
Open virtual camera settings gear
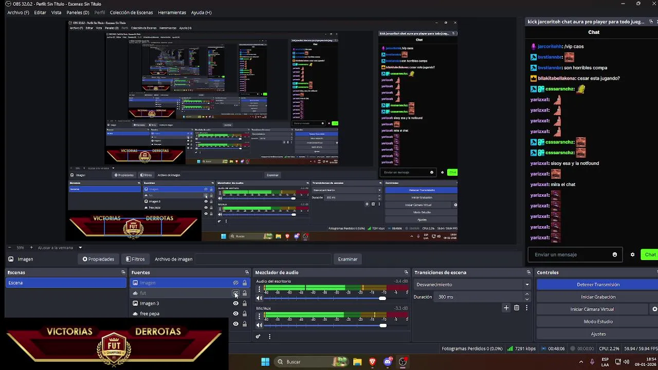pyautogui.click(x=654, y=309)
